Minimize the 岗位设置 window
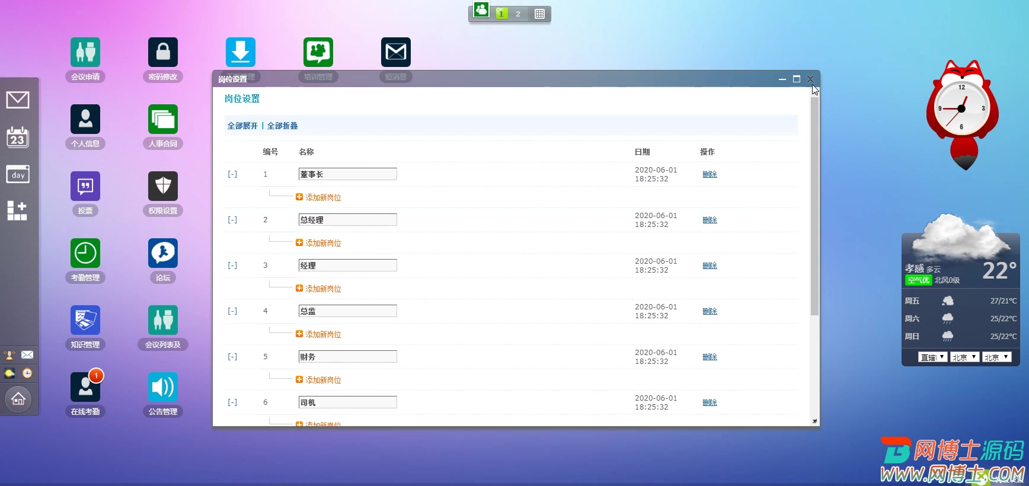Screen dimensions: 1029x486 (782, 79)
